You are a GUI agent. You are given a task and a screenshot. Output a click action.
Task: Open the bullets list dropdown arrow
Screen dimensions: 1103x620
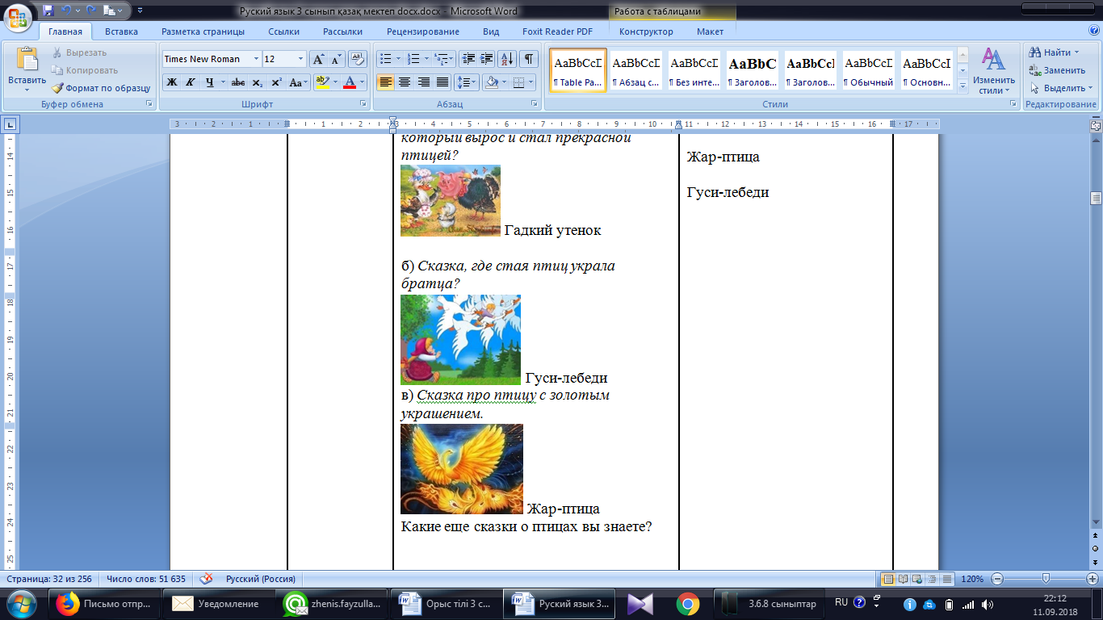[398, 59]
